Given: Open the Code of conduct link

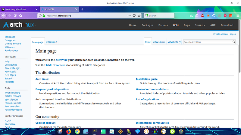Looking at the screenshot, I should coord(45,123).
